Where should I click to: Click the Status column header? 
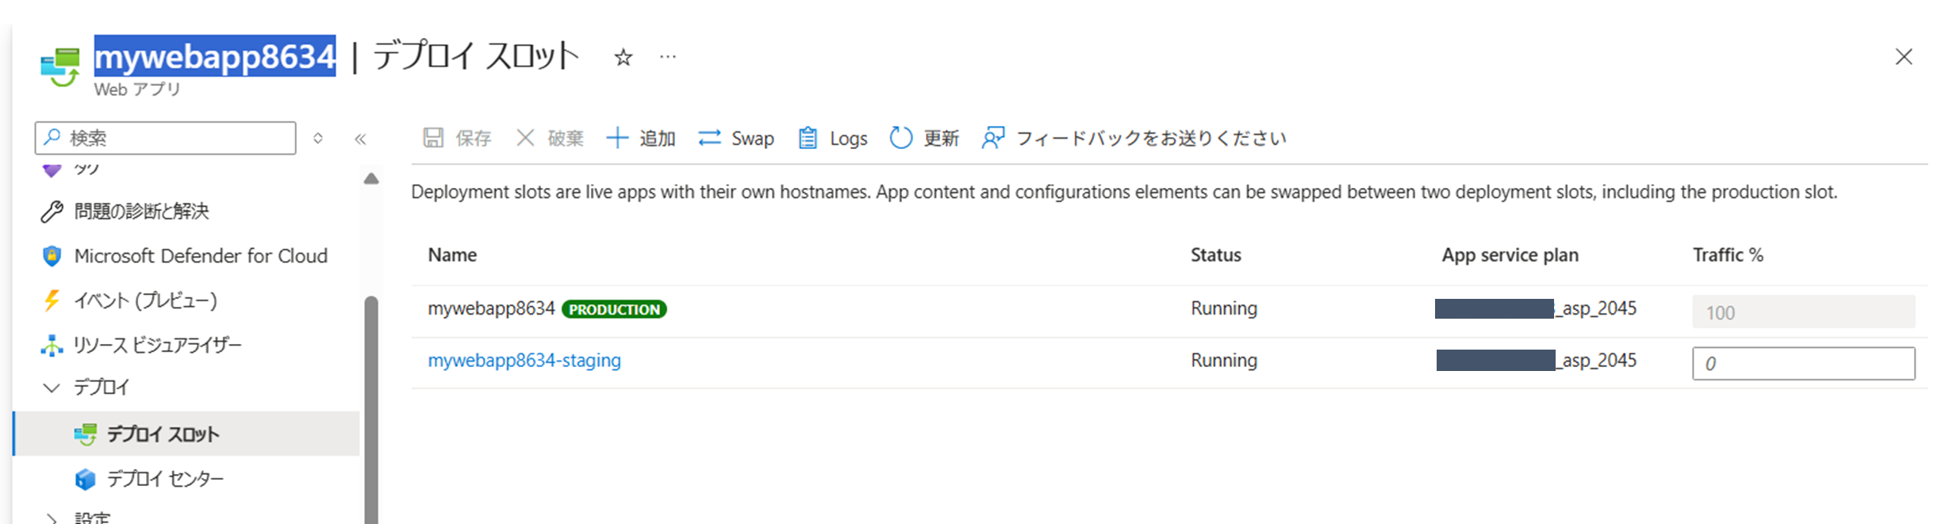point(1215,254)
